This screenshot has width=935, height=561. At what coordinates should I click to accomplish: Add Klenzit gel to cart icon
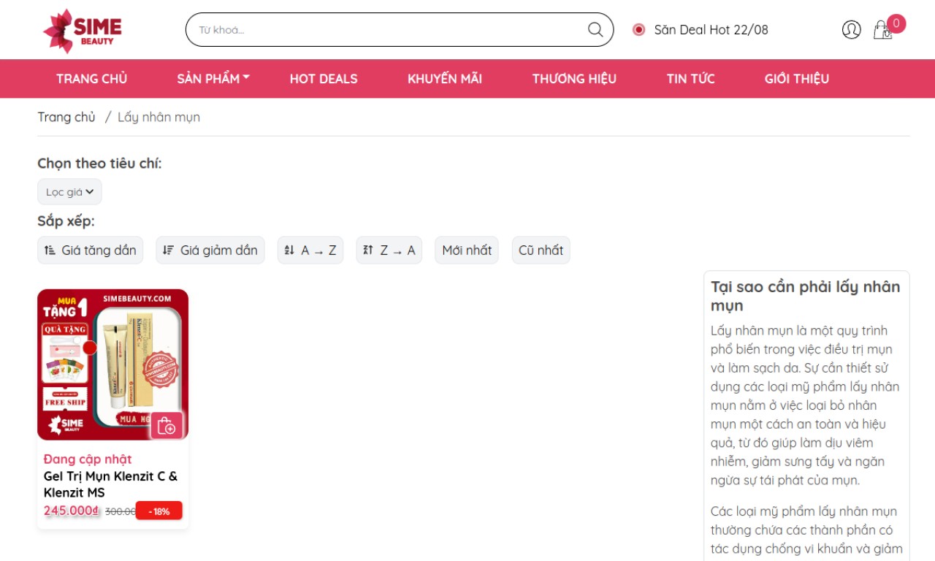167,424
